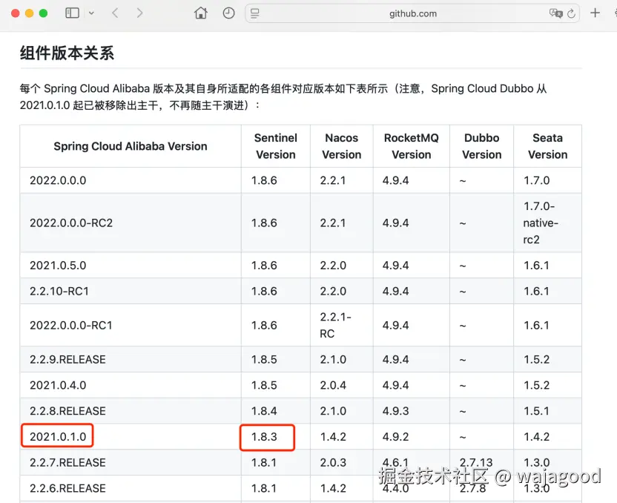Click the github.com address field
The image size is (617, 503).
point(412,13)
